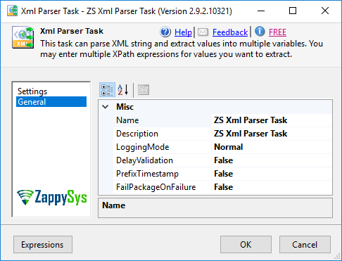
Task: Click the Xml Parser Task header icon
Action: pos(23,37)
